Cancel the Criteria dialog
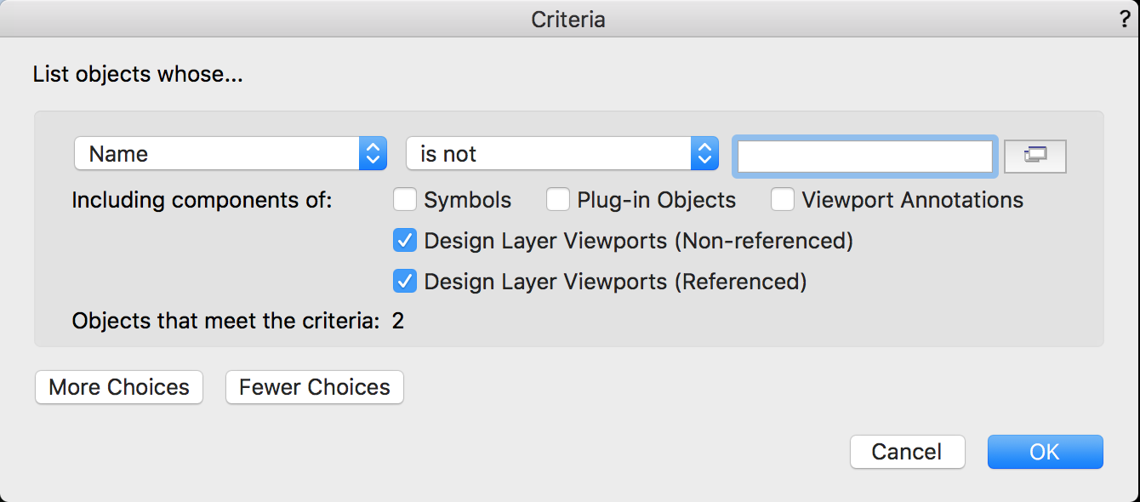Viewport: 1140px width, 502px height. pyautogui.click(x=907, y=452)
